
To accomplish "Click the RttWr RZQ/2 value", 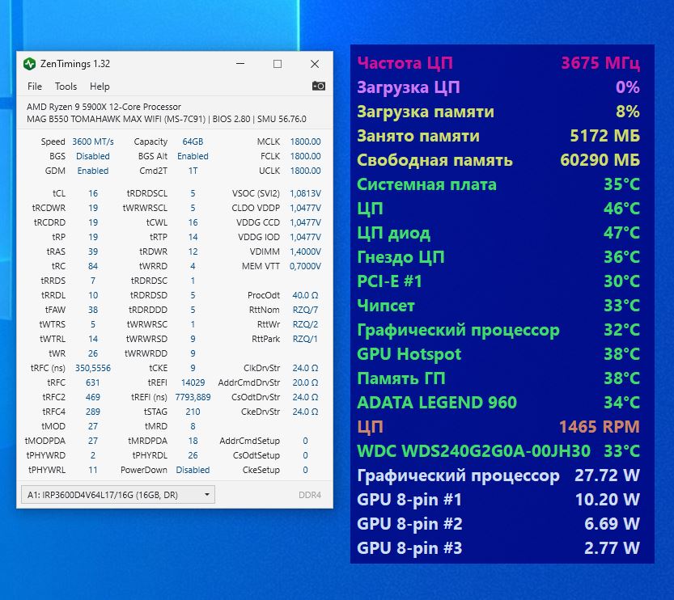I will pyautogui.click(x=305, y=324).
